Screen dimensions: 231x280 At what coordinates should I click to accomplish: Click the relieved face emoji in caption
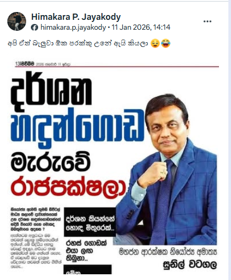pos(155,44)
